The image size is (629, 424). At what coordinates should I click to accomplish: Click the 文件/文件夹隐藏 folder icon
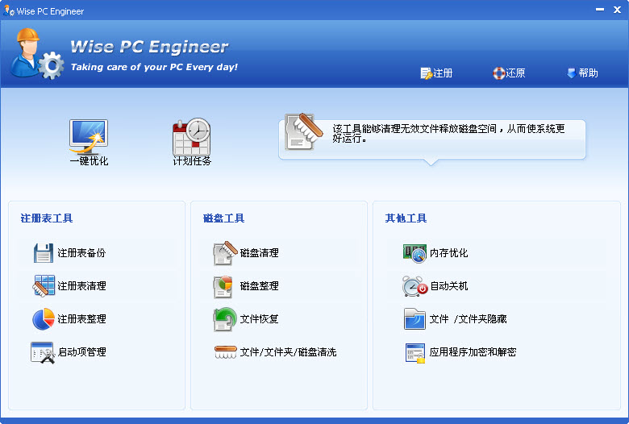point(414,319)
